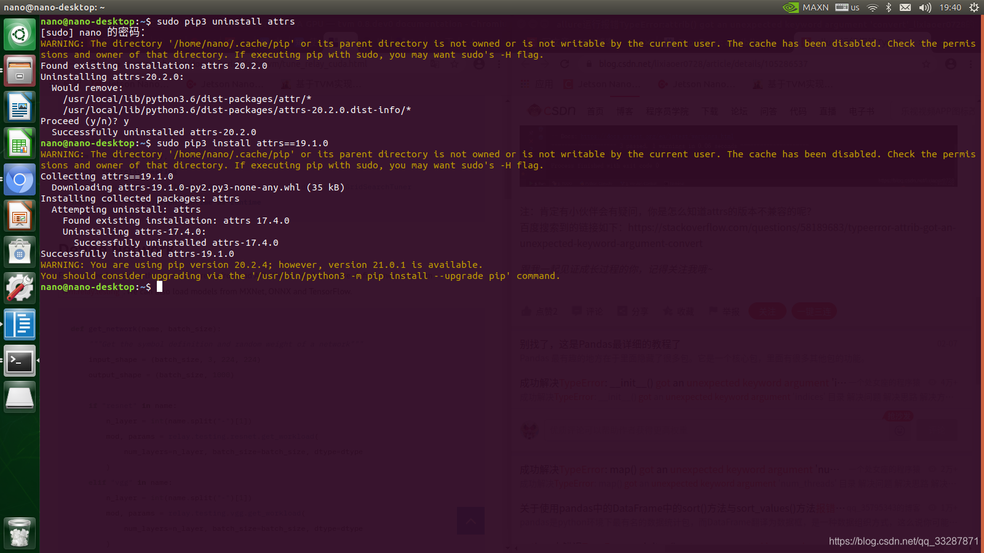Click 'Found existing installation: attrs 17.4.0' line
Screen dimensions: 984x553
coord(176,221)
